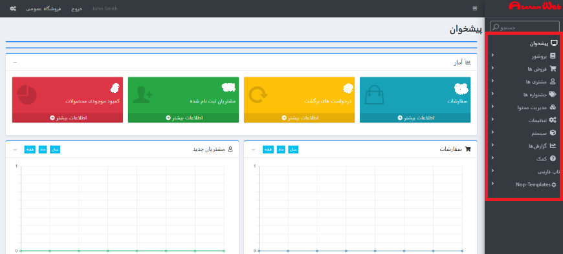
Task: Select the سال button on سفارشات chart
Action: click(x=293, y=150)
